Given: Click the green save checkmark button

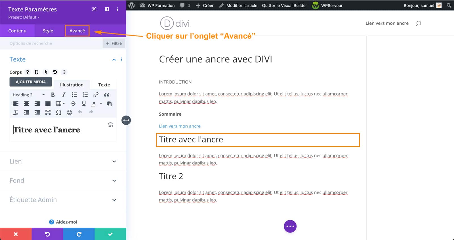Looking at the screenshot, I should pyautogui.click(x=110, y=234).
